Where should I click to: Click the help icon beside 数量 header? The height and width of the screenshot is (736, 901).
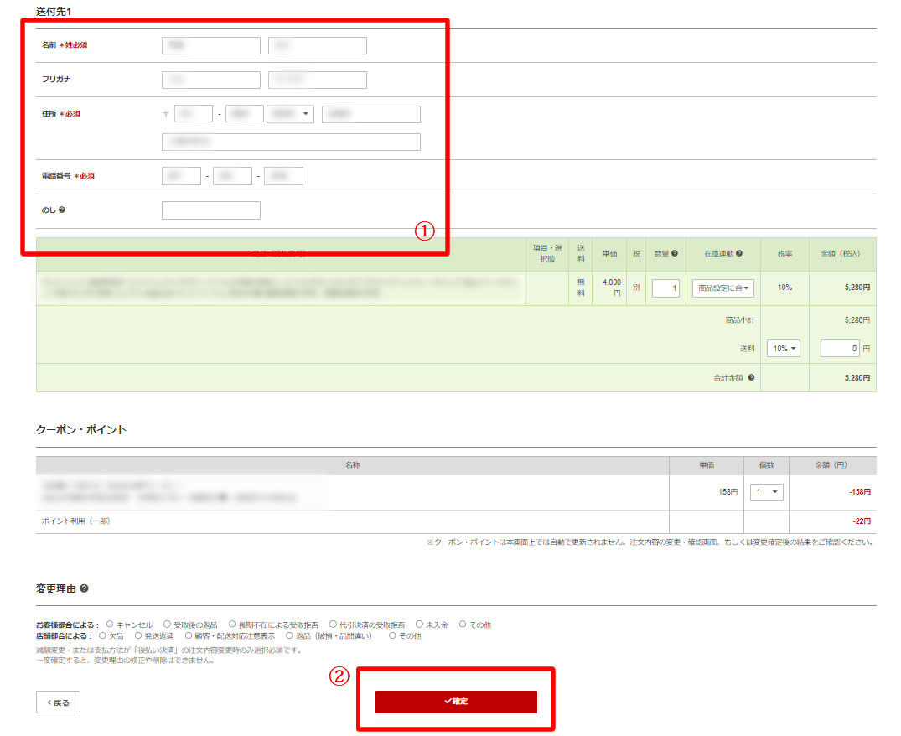coord(675,253)
